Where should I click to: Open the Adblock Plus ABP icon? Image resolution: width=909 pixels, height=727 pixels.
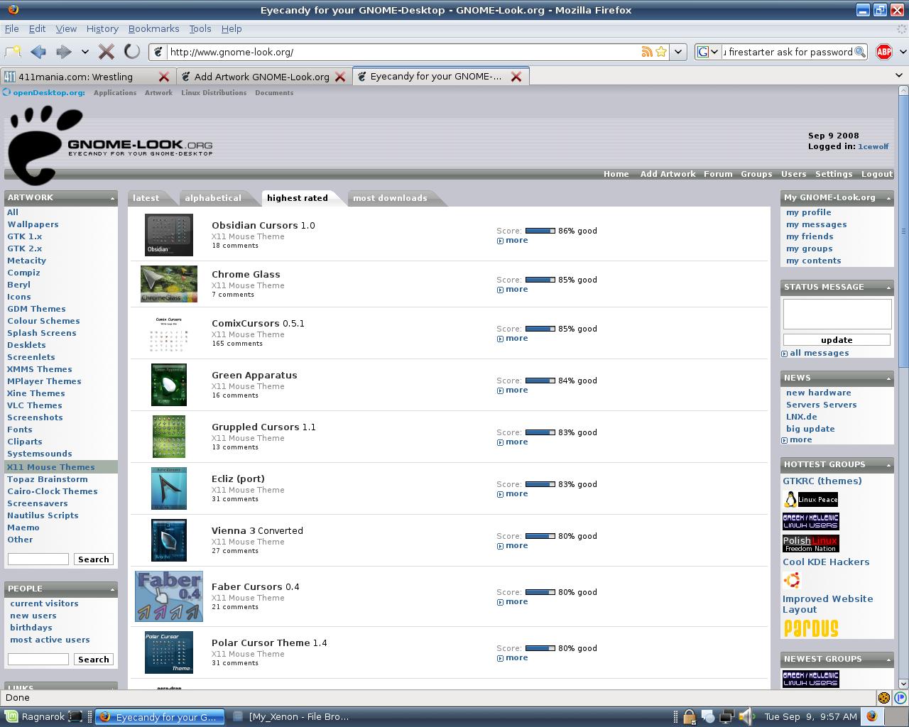(884, 52)
